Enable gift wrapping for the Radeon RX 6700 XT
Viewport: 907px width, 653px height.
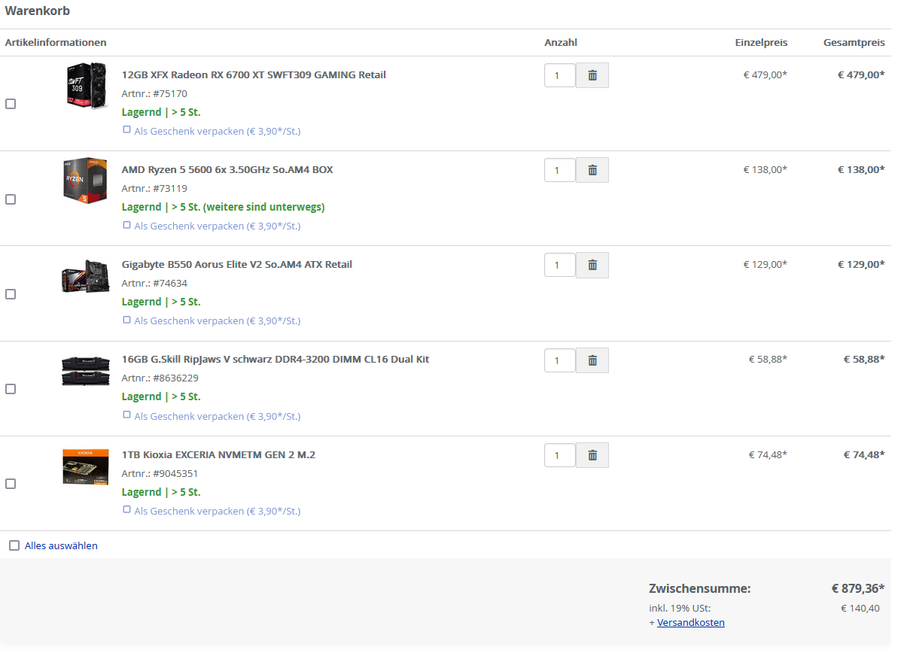coord(127,130)
